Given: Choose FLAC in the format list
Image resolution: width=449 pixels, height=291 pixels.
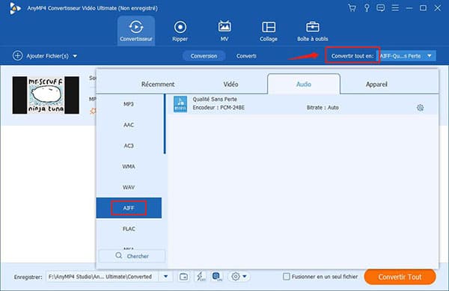Looking at the screenshot, I should [x=129, y=229].
